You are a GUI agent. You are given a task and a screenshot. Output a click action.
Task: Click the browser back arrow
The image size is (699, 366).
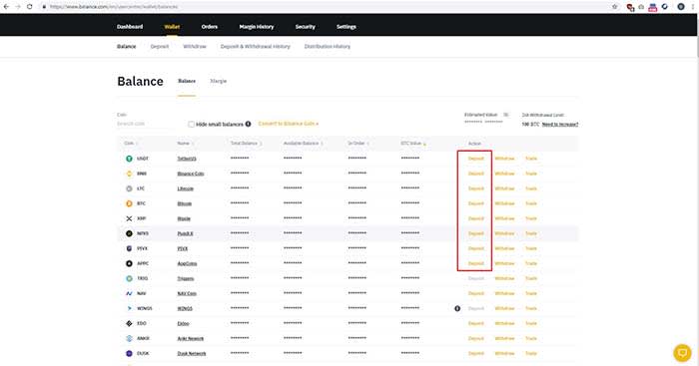pos(6,7)
